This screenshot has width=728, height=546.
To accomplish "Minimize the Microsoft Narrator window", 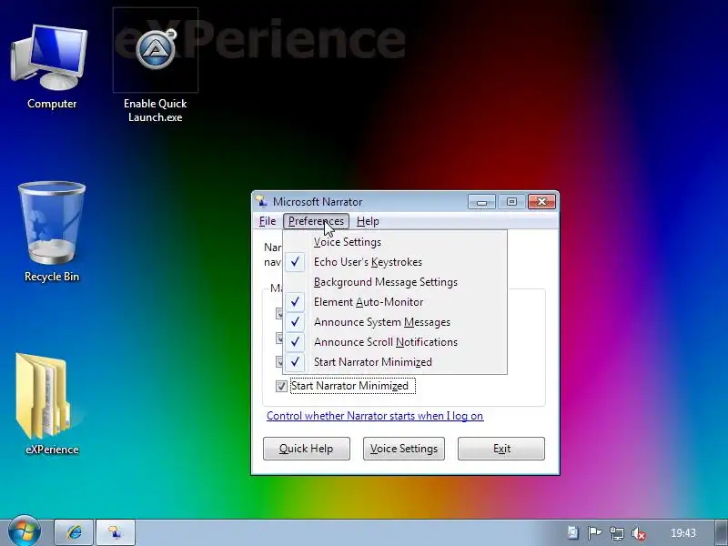I will point(482,201).
